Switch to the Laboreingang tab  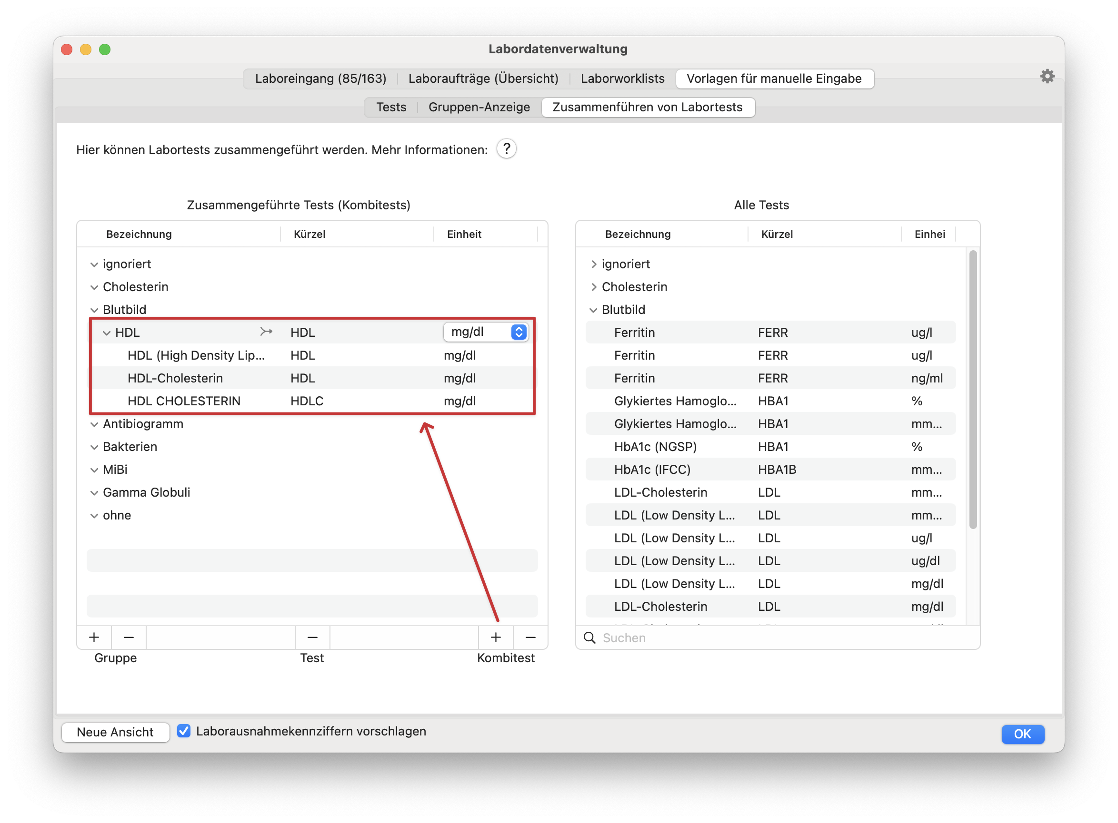click(x=320, y=78)
